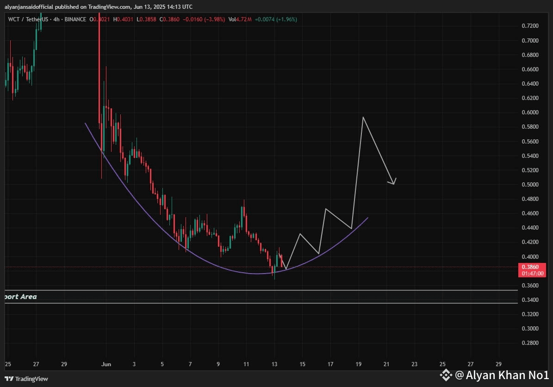Screen dimensions: 553x387
Task: Click the BINANCE exchange label
Action: [x=75, y=19]
